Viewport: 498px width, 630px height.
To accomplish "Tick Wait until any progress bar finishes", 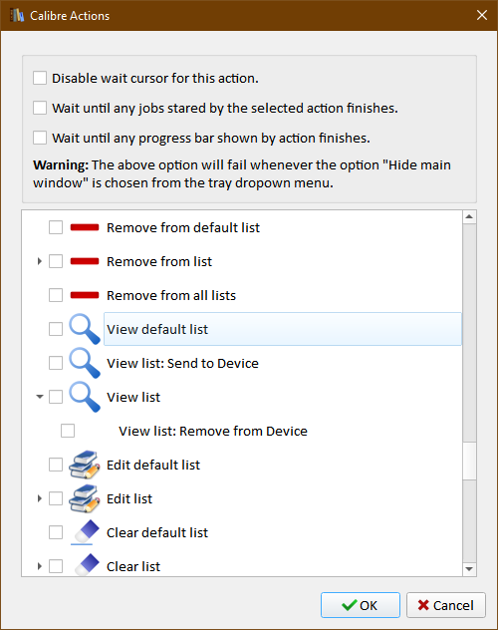I will pos(40,138).
